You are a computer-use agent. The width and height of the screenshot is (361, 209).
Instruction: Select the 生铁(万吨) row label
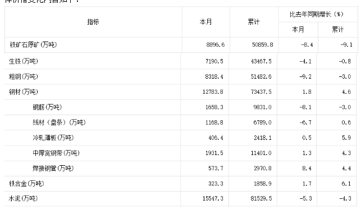tap(23, 61)
